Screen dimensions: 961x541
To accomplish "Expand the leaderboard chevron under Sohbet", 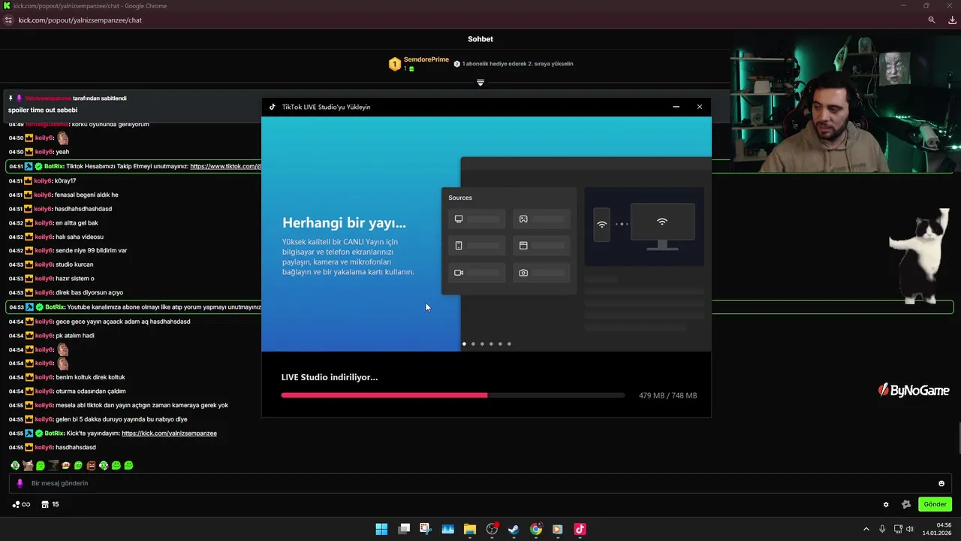I will click(x=480, y=83).
